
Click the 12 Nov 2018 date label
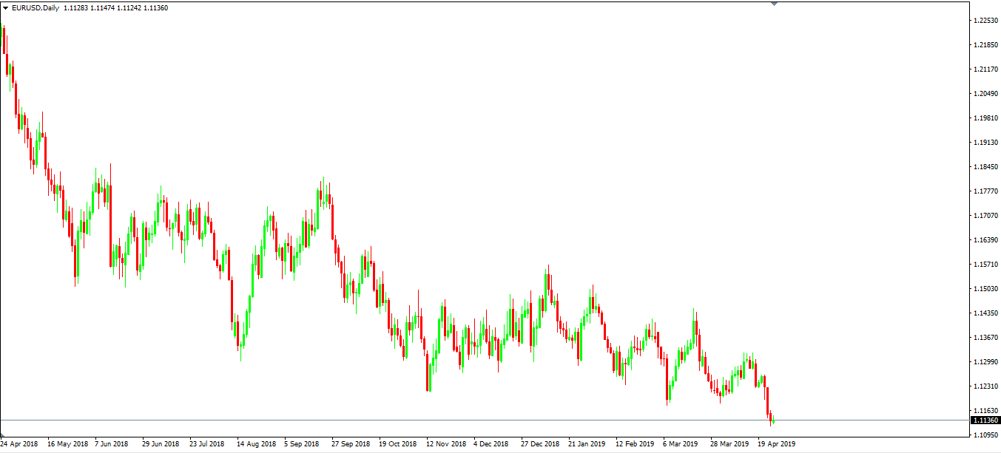pos(445,444)
